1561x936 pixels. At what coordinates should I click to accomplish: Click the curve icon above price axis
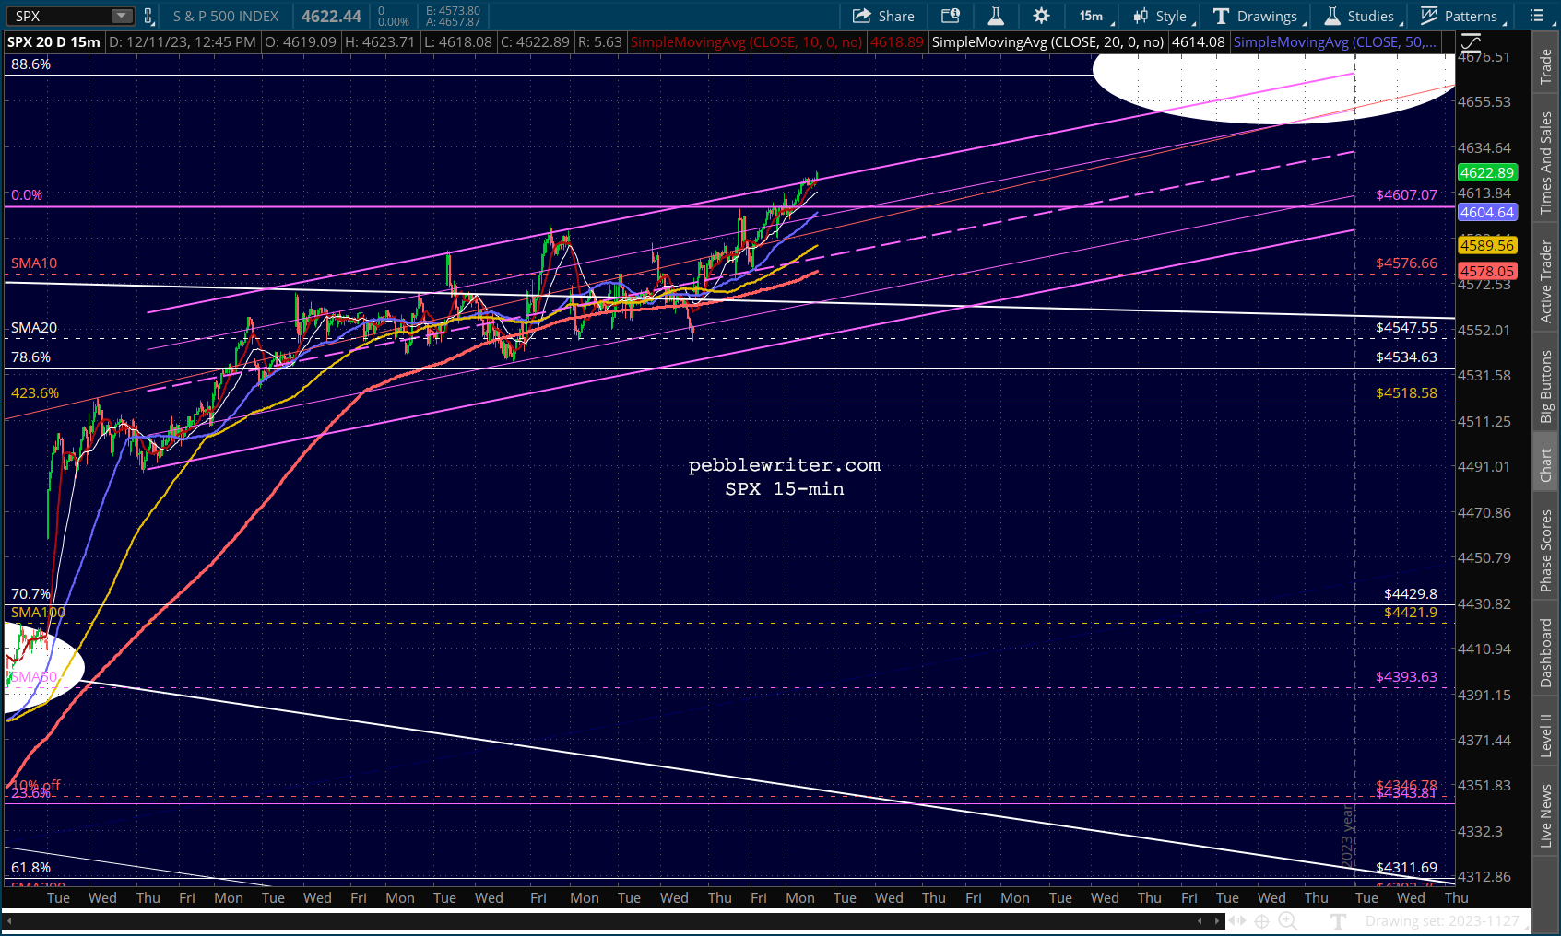click(x=1470, y=42)
